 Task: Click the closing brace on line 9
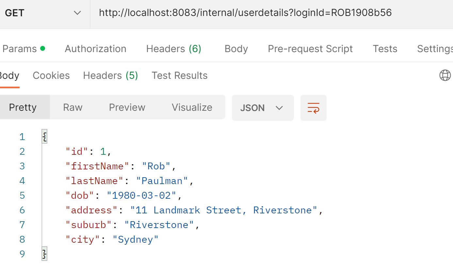(45, 254)
